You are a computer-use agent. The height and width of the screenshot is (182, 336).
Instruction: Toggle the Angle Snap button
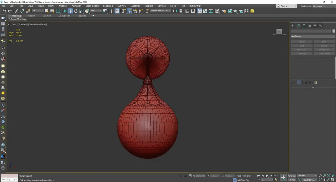click(130, 11)
